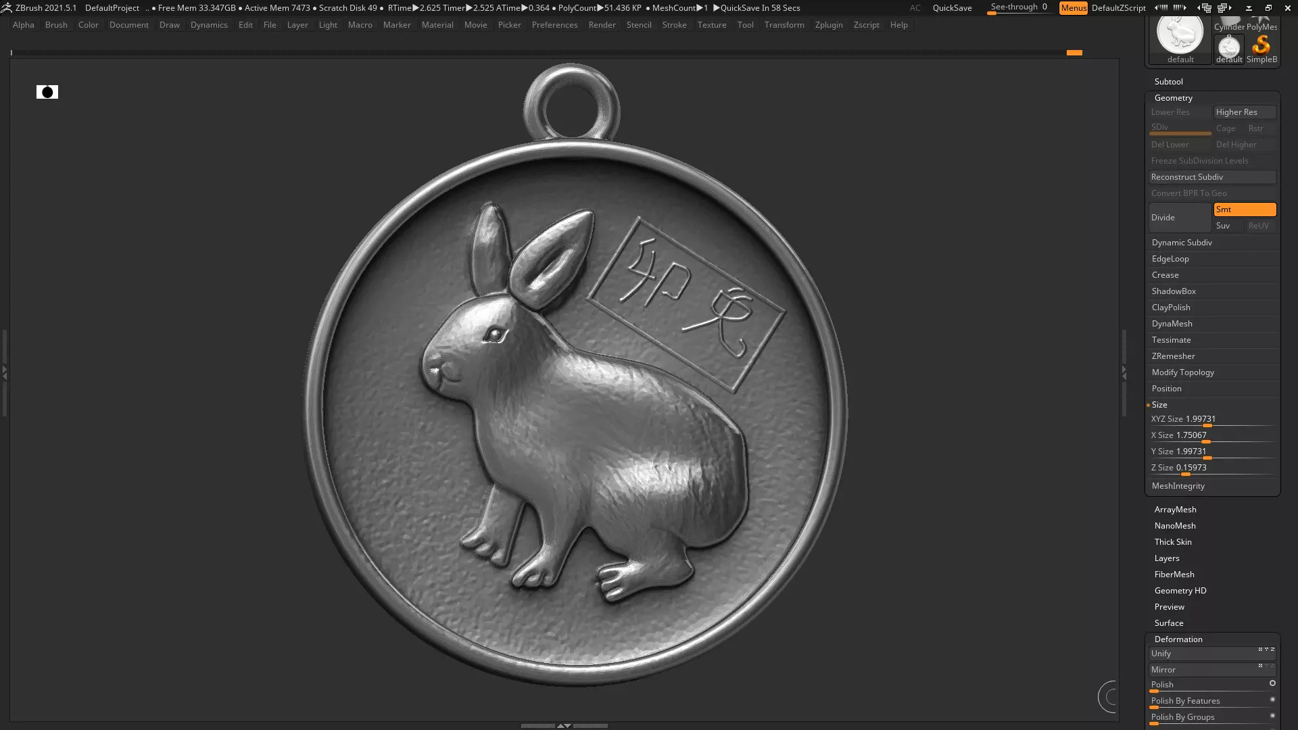The height and width of the screenshot is (730, 1298).
Task: Expand the ZRemesher section
Action: (1173, 356)
